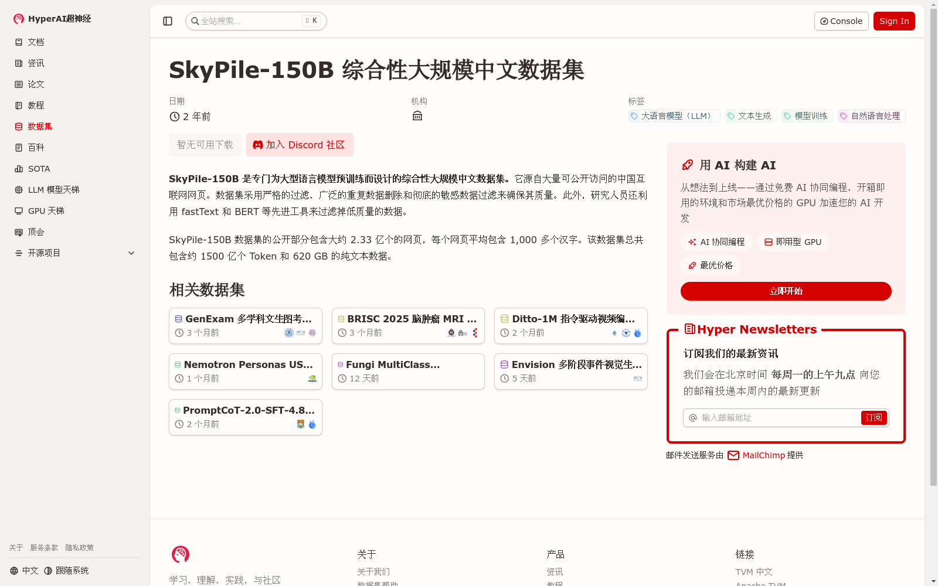Open the 跟随系统 theme selector
Screen dimensions: 938x586
tap(66, 571)
